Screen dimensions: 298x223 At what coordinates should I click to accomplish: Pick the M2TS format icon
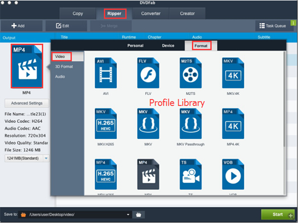[190, 73]
